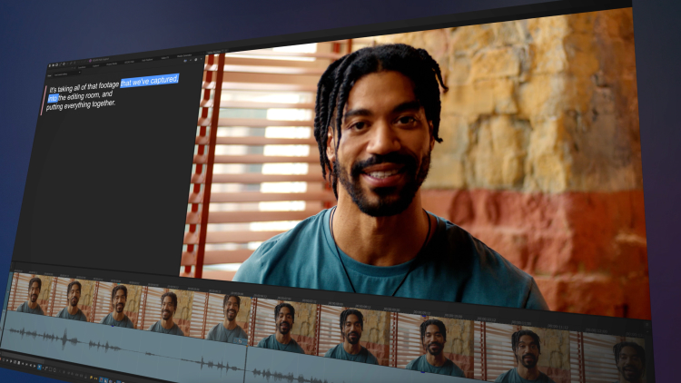
Task: Click the highlighted word "into" in transcript
Action: coord(53,98)
